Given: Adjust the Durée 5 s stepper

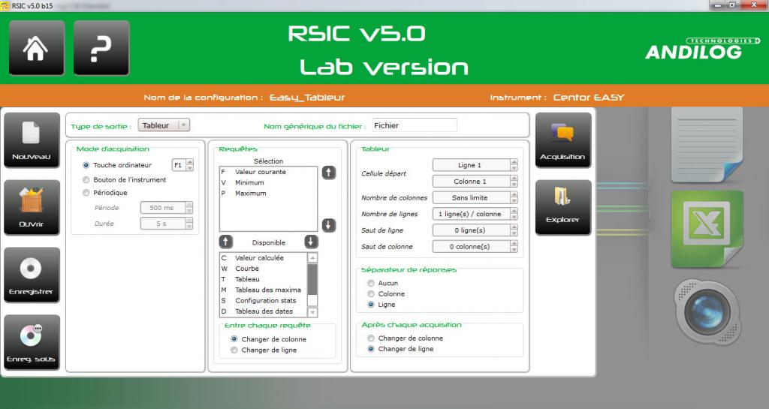Looking at the screenshot, I should tap(189, 224).
